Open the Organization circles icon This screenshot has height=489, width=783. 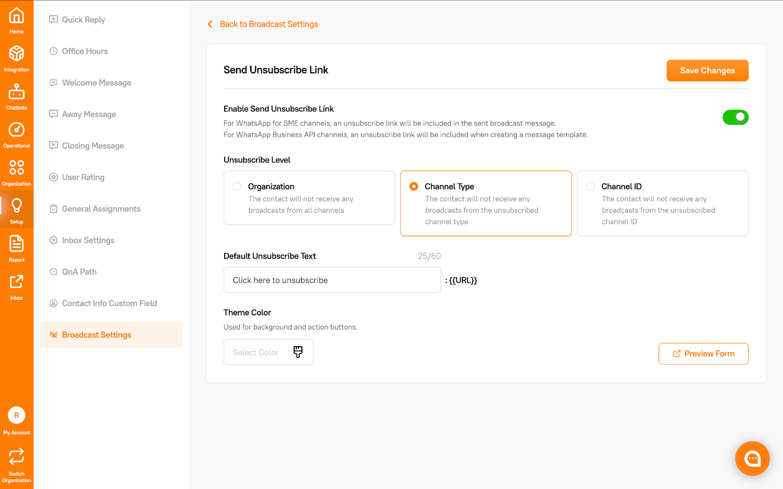[17, 167]
